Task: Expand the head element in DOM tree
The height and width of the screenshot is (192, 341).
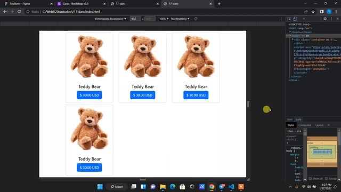Action: click(x=290, y=32)
